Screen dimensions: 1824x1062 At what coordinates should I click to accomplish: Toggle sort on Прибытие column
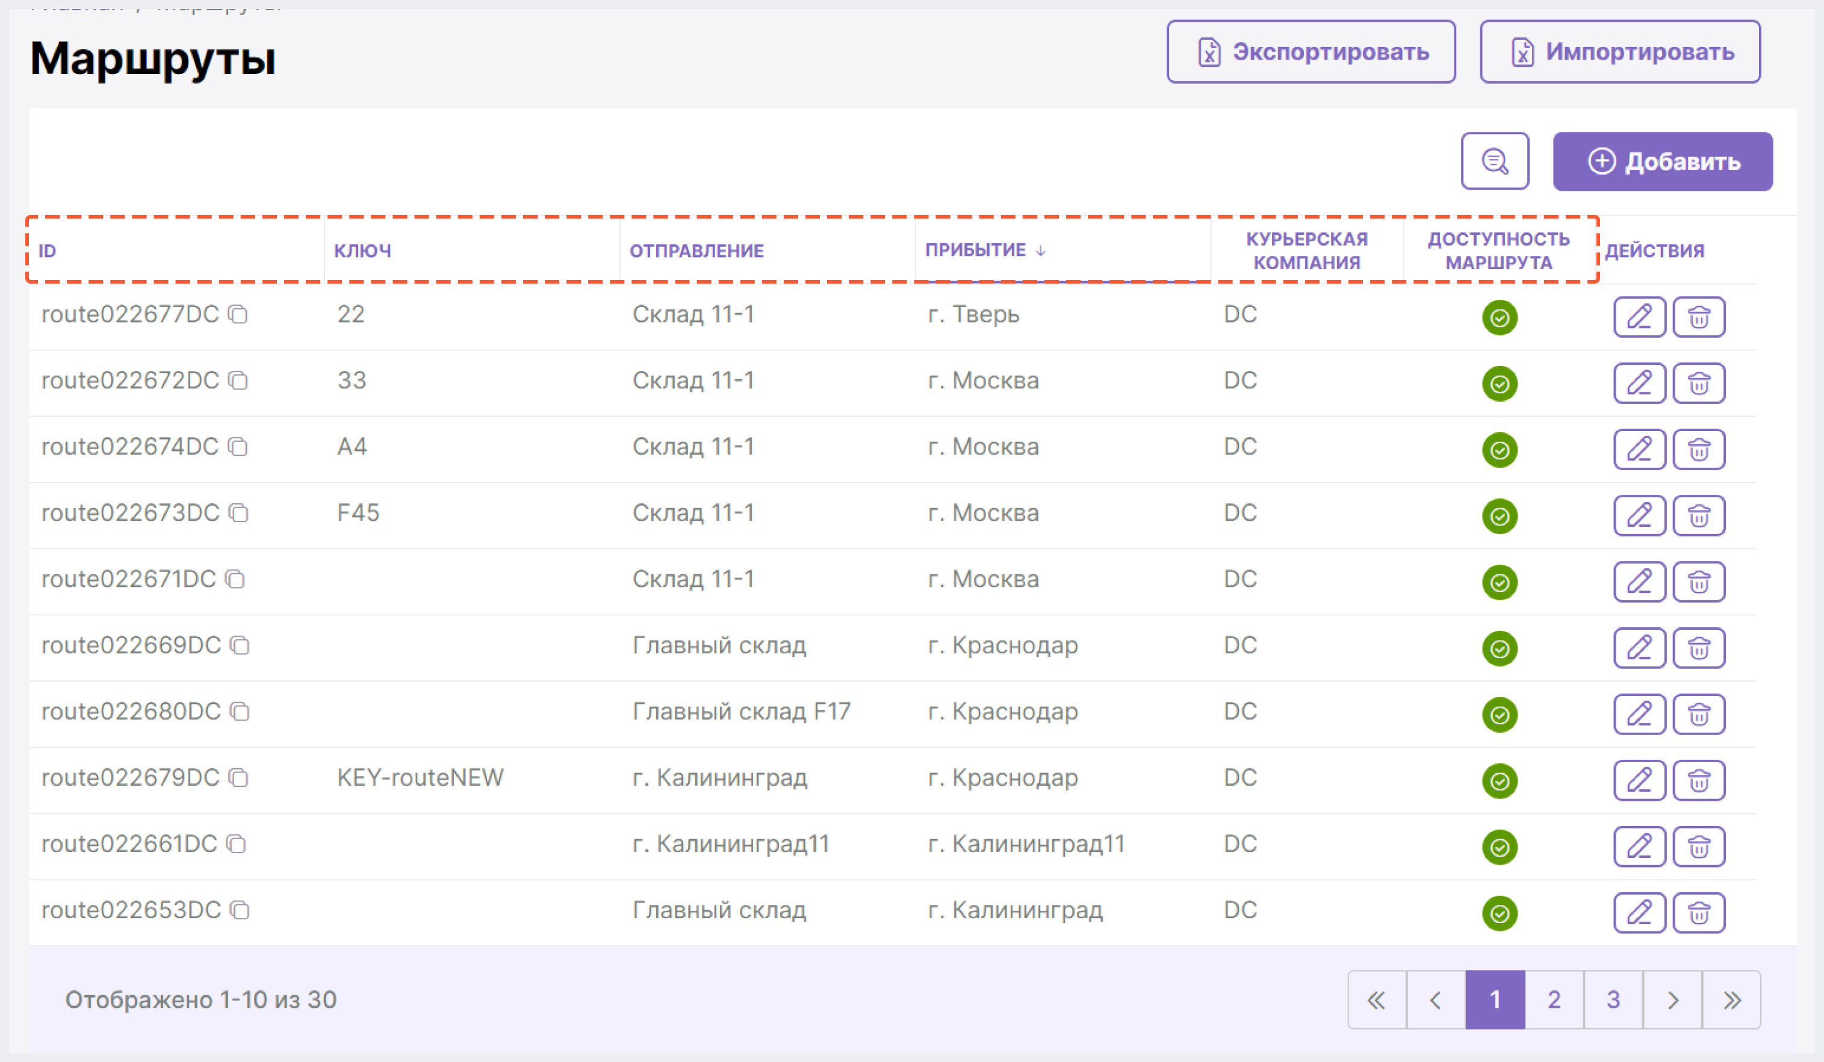pyautogui.click(x=985, y=250)
